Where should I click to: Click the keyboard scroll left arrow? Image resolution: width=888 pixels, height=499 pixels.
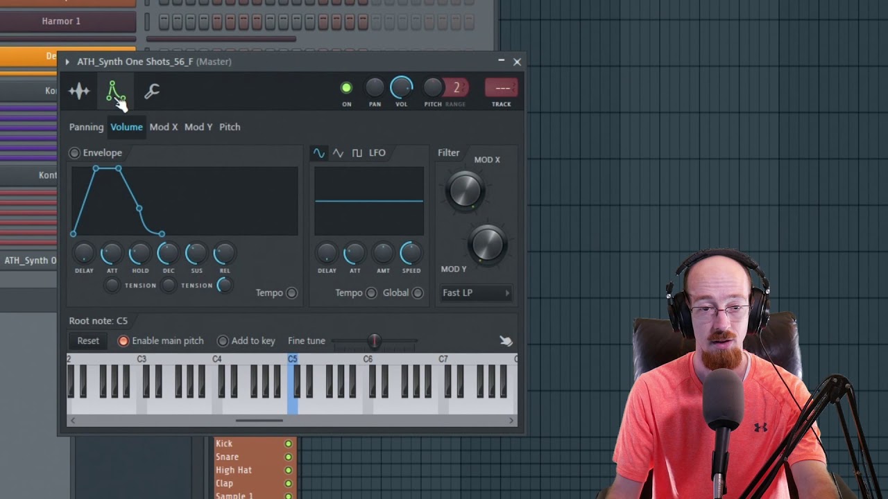pos(73,420)
